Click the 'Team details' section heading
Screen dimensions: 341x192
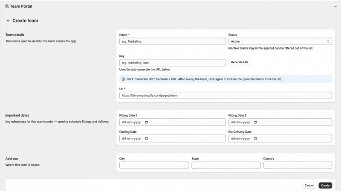pos(15,35)
